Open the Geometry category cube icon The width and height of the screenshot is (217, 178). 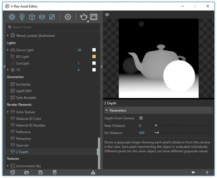pos(32,17)
